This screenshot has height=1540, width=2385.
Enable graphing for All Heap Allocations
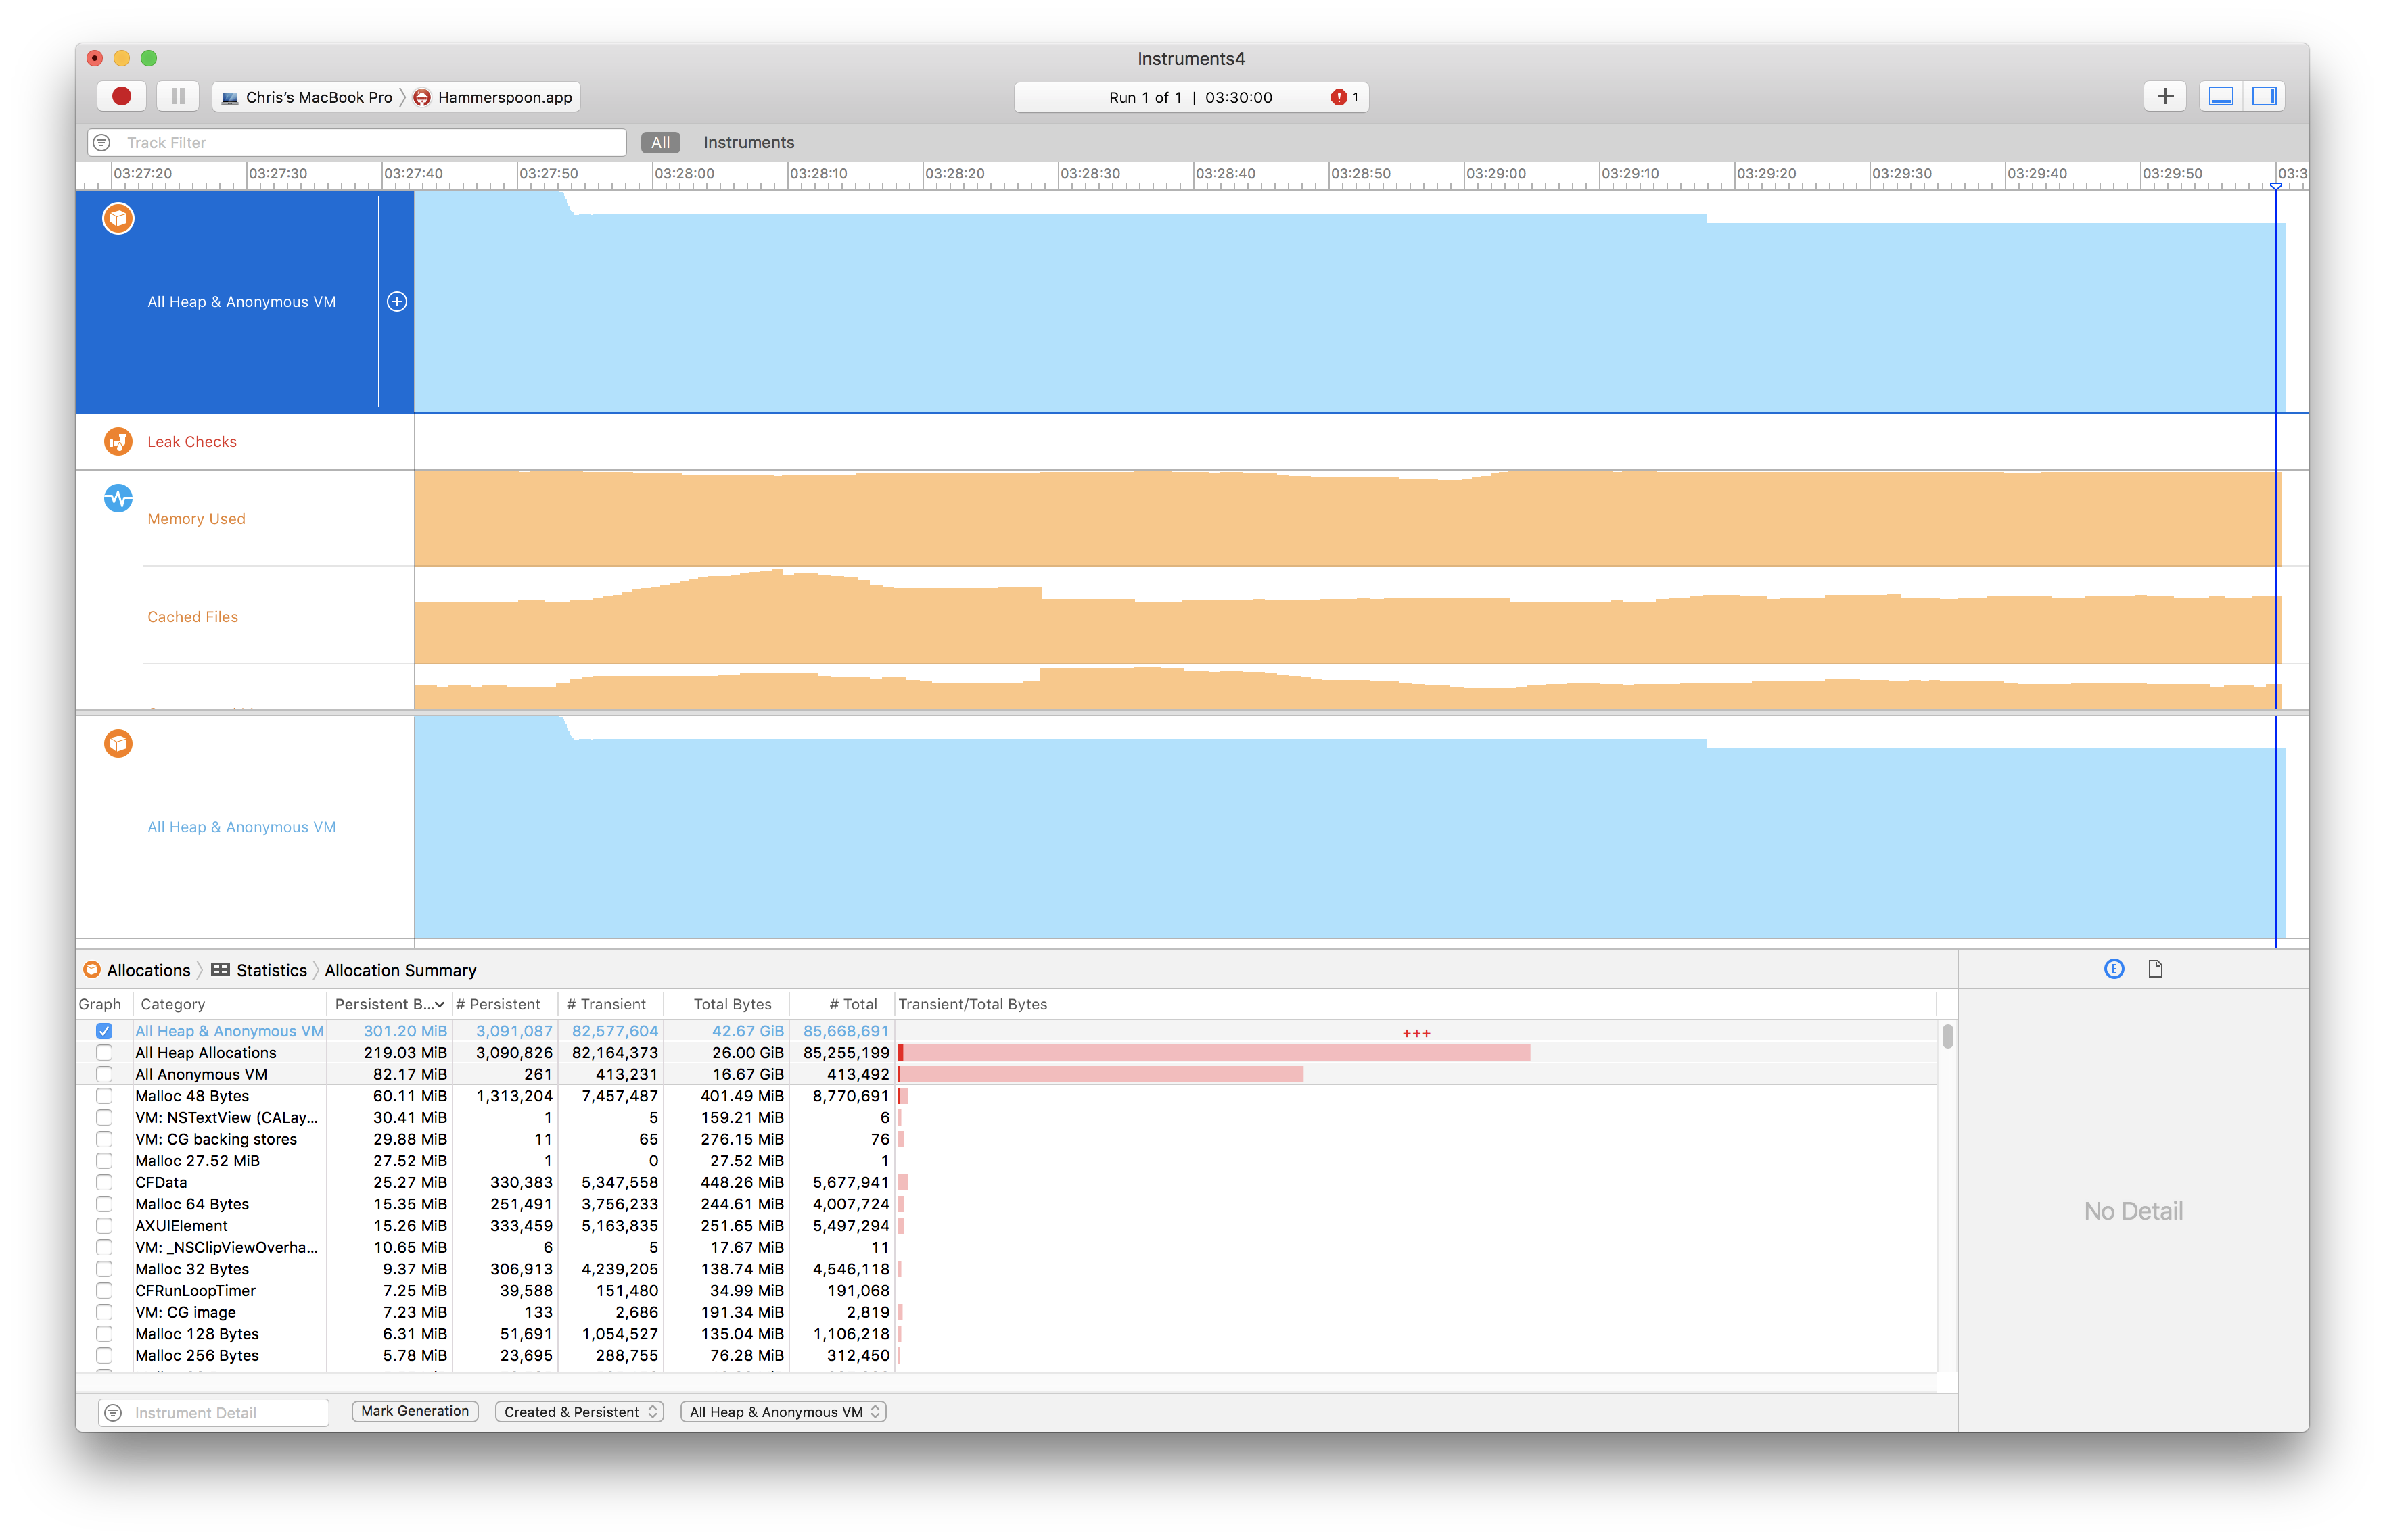104,1052
